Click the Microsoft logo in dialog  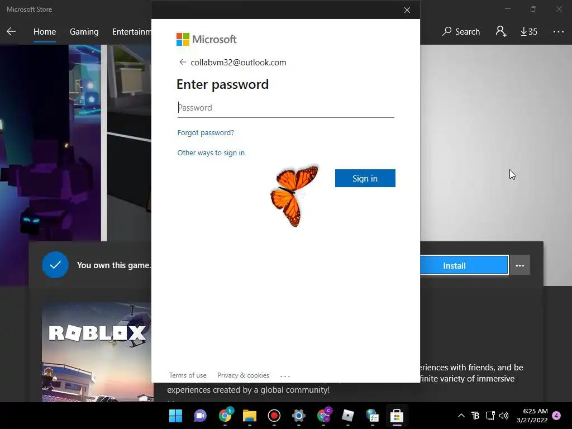(207, 40)
